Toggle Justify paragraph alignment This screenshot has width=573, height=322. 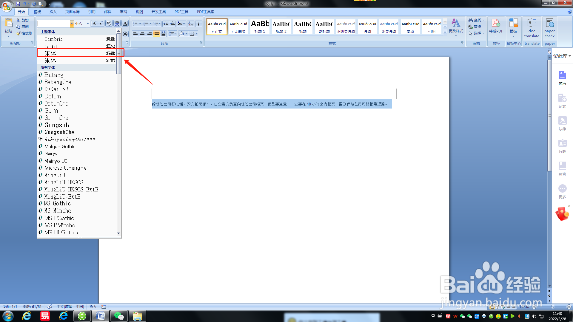click(156, 34)
